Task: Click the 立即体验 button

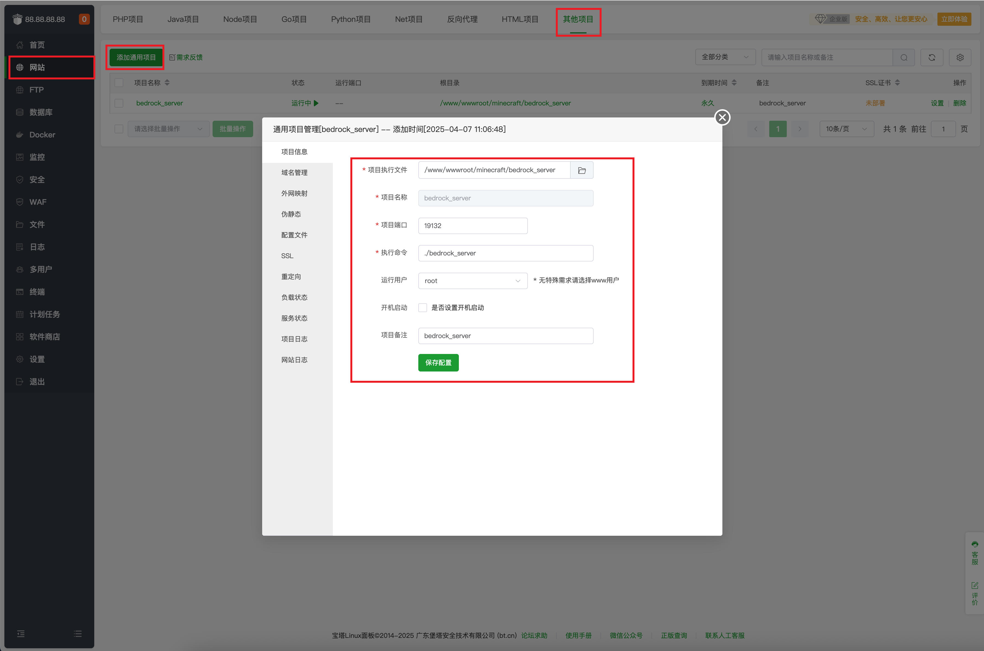Action: pos(954,19)
